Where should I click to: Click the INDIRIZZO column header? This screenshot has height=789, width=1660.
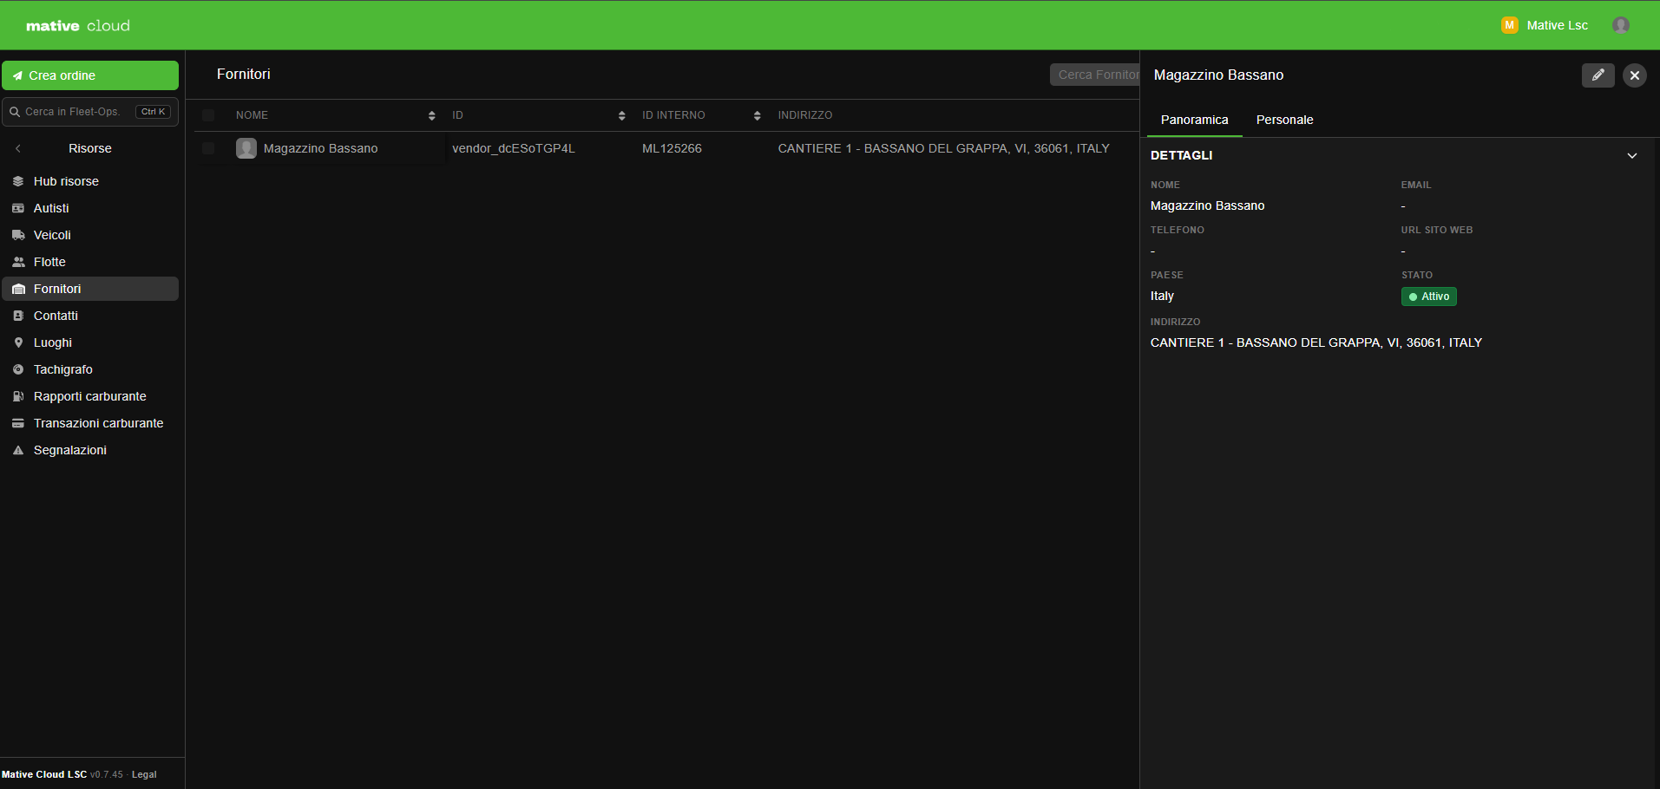pyautogui.click(x=805, y=115)
